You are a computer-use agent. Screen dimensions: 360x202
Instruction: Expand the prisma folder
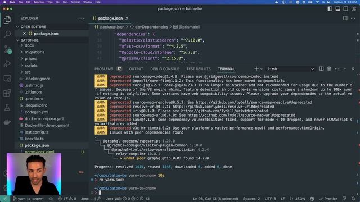pyautogui.click(x=31, y=58)
